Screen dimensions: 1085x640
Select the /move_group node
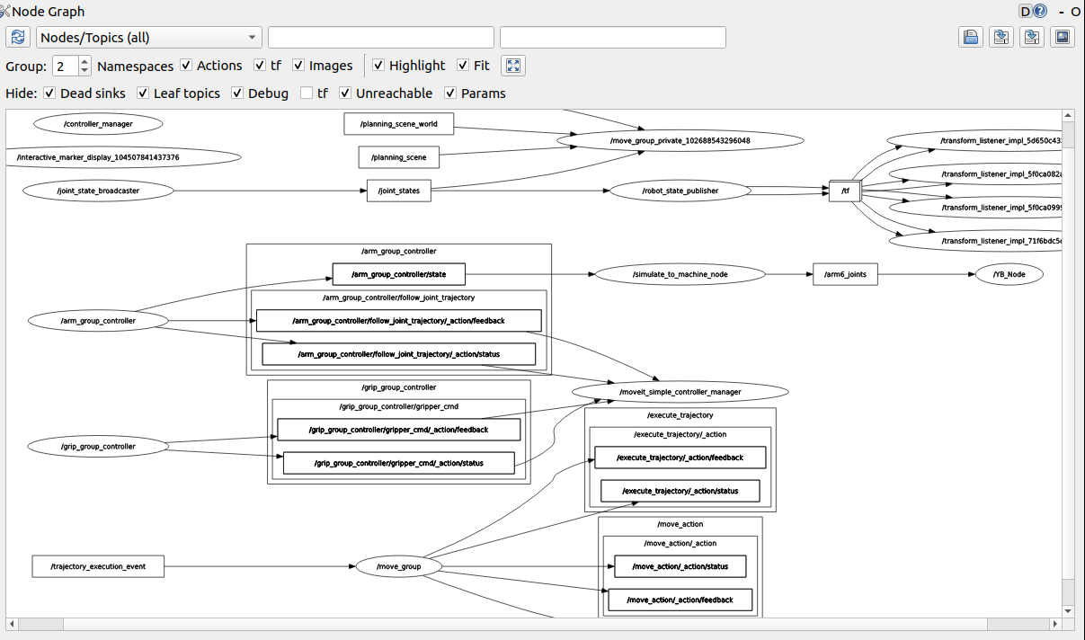click(399, 566)
